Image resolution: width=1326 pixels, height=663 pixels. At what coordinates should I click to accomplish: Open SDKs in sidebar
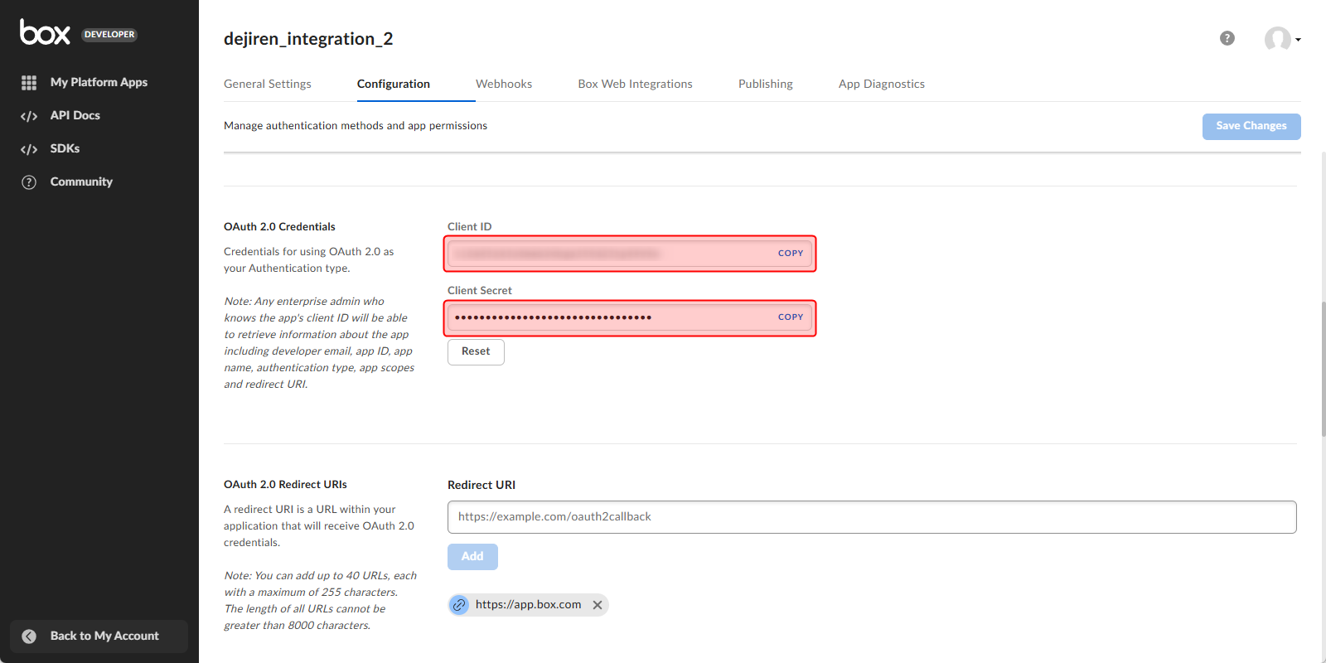pyautogui.click(x=65, y=148)
